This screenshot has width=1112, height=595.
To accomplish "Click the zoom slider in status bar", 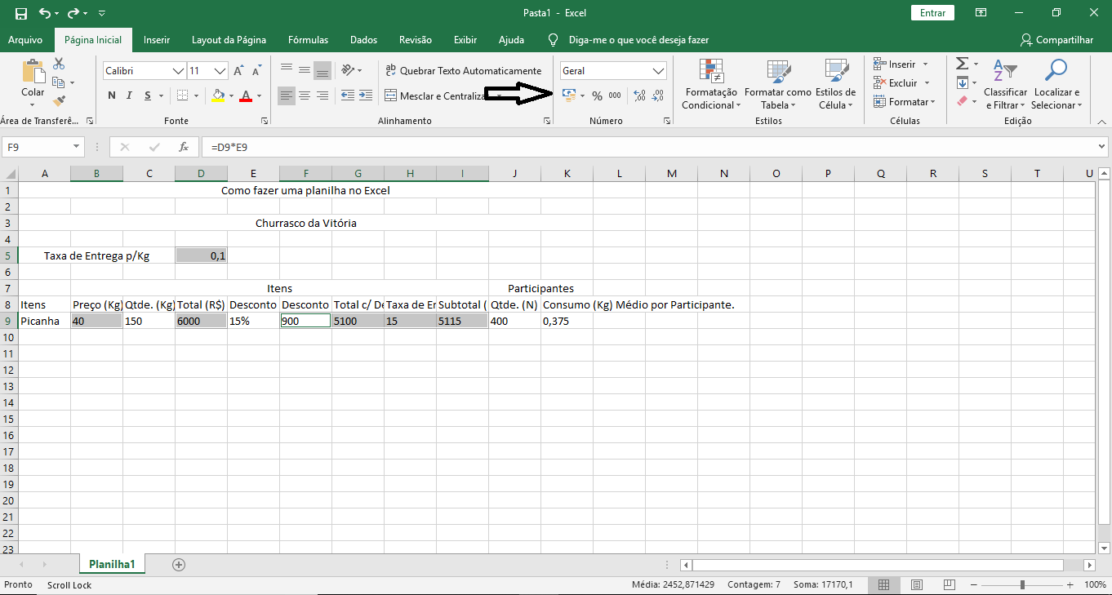I will click(1022, 585).
